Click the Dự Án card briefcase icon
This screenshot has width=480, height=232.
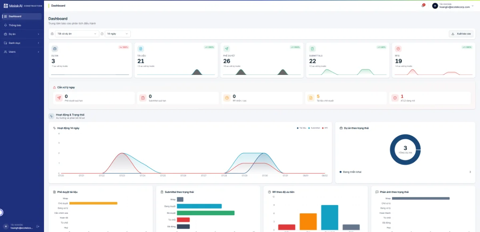click(x=55, y=49)
